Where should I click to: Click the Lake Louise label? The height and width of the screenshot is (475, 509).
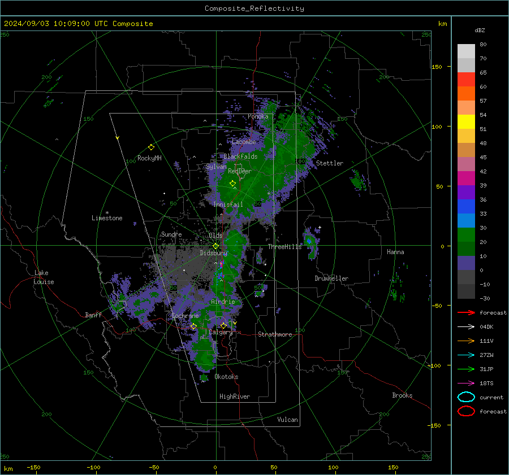[44, 277]
